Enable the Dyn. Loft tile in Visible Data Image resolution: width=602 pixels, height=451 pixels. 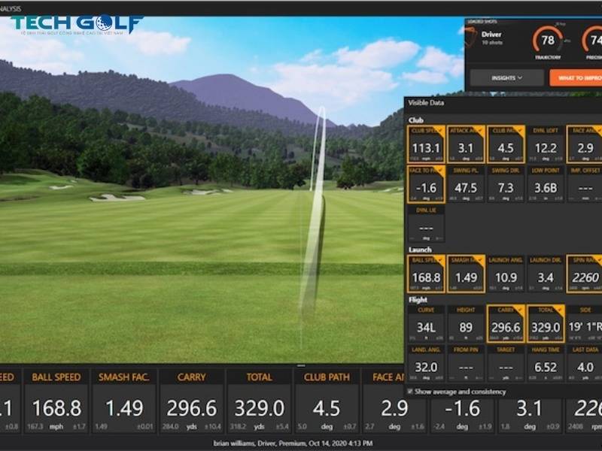click(546, 144)
